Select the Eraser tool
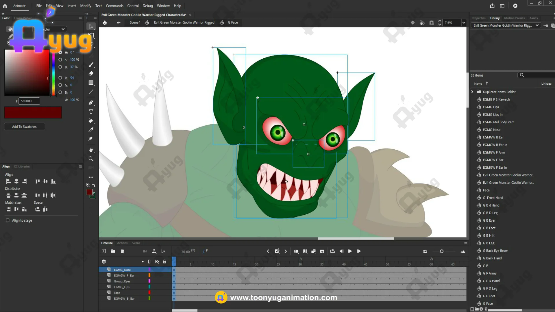Screen dimensions: 555x312 (x=91, y=73)
